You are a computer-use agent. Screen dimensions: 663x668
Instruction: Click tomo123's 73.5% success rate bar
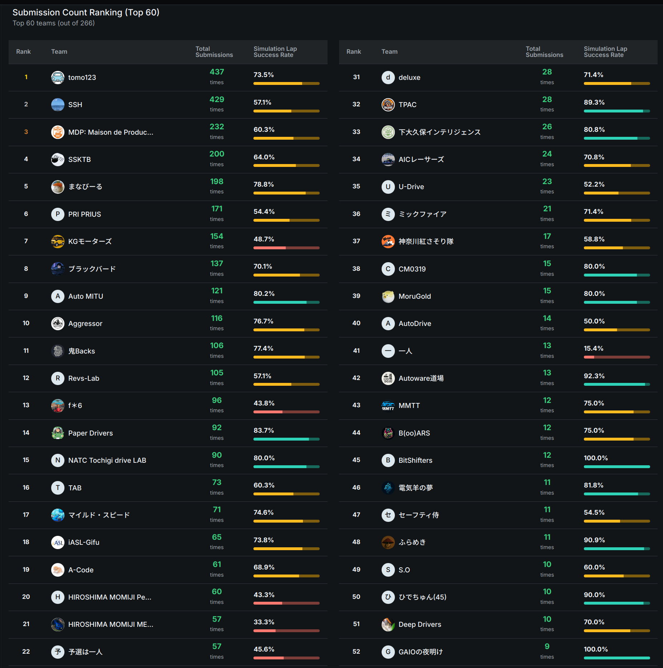coord(286,83)
